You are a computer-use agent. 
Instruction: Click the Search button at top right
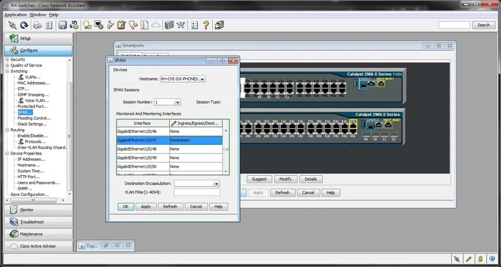[483, 25]
